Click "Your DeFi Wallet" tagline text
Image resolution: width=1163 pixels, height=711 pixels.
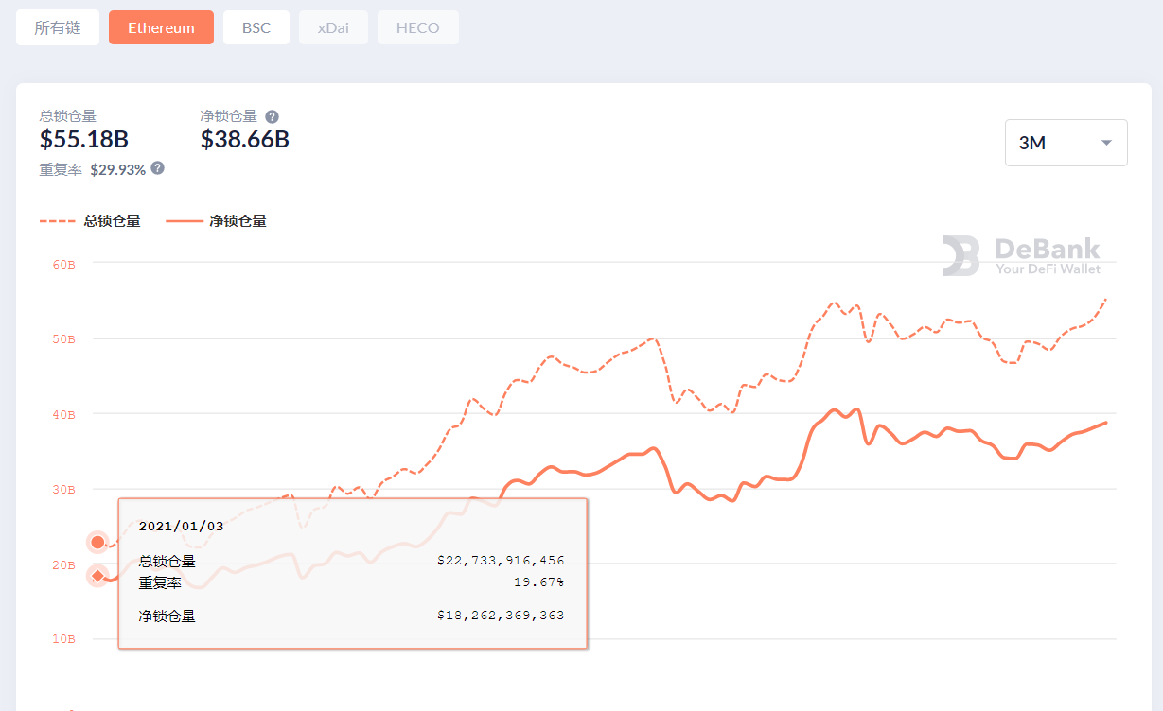[x=1048, y=269]
